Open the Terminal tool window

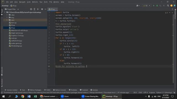[x=84, y=90]
